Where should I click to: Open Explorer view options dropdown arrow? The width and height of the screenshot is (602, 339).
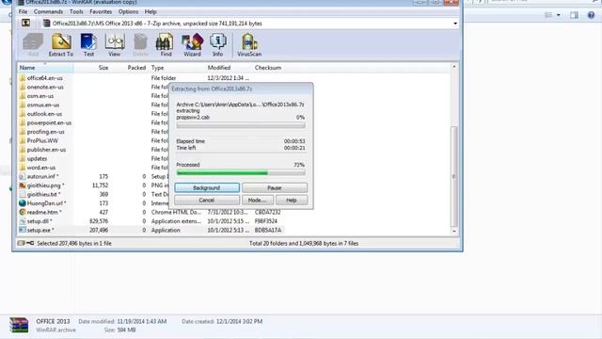[x=558, y=15]
